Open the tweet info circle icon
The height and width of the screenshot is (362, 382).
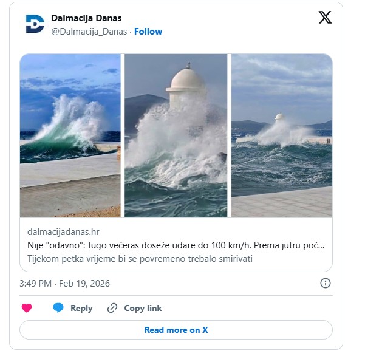coord(326,283)
